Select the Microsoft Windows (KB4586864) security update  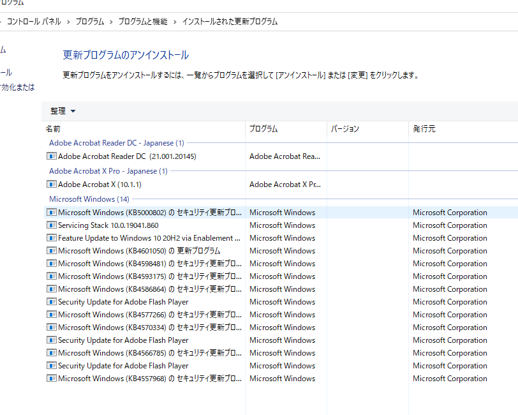click(150, 289)
